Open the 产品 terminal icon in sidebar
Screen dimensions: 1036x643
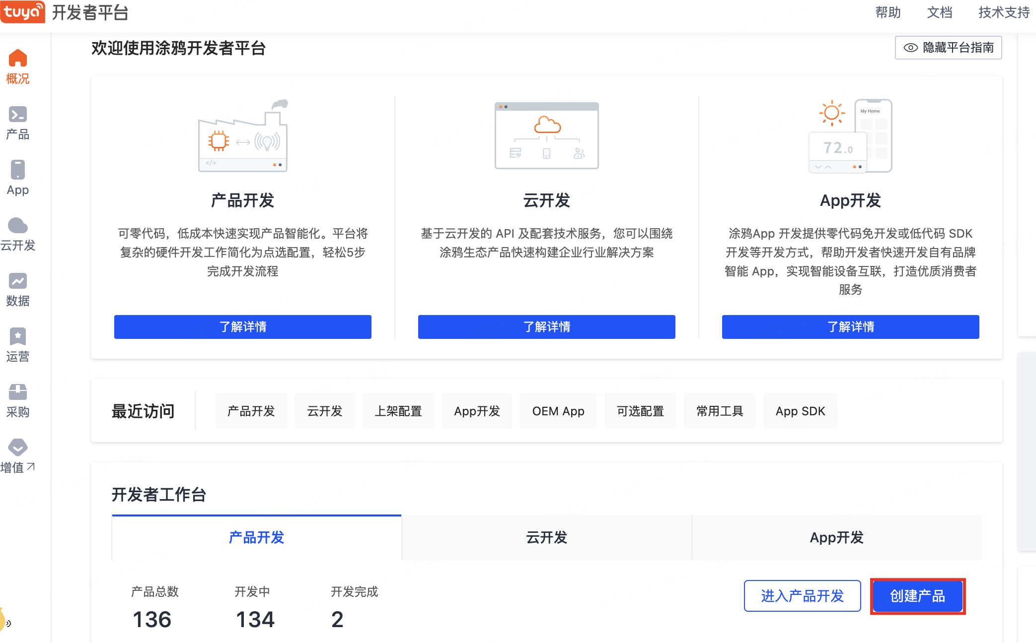coord(18,115)
